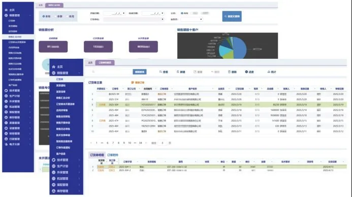Open 订货单未开票清单 in the front window sidebar

tap(66, 104)
